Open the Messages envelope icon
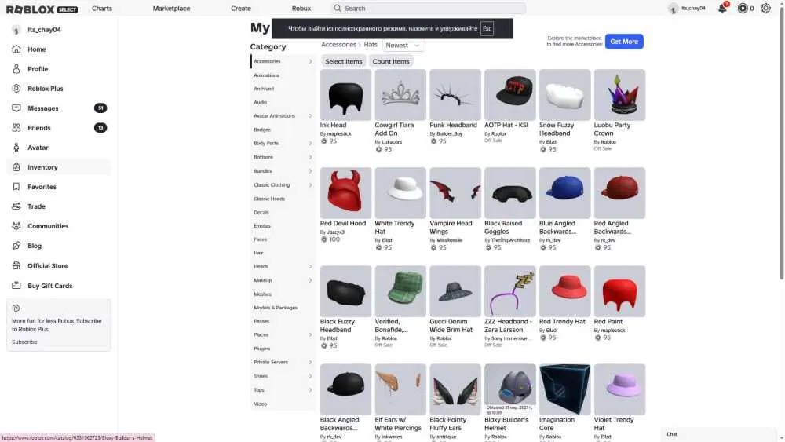The image size is (785, 442). coord(16,108)
